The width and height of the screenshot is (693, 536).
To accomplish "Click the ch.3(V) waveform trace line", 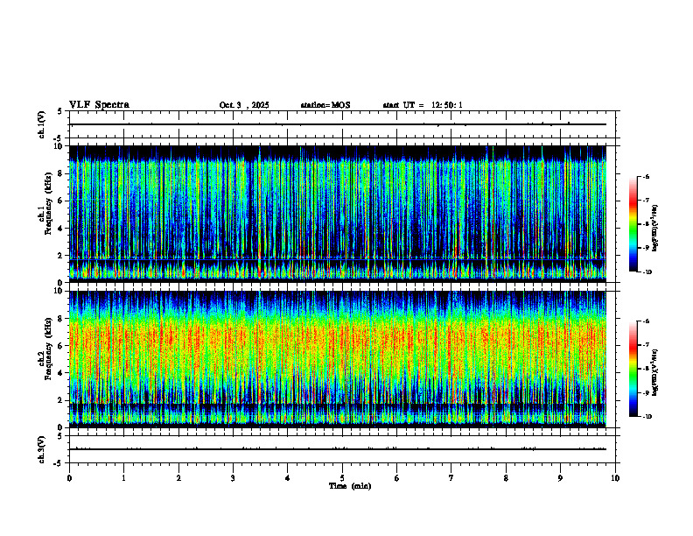I will (338, 449).
